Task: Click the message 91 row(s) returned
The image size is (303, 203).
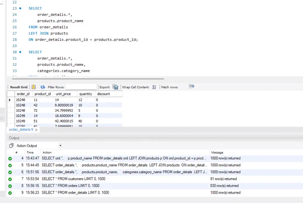Action: click(223, 179)
